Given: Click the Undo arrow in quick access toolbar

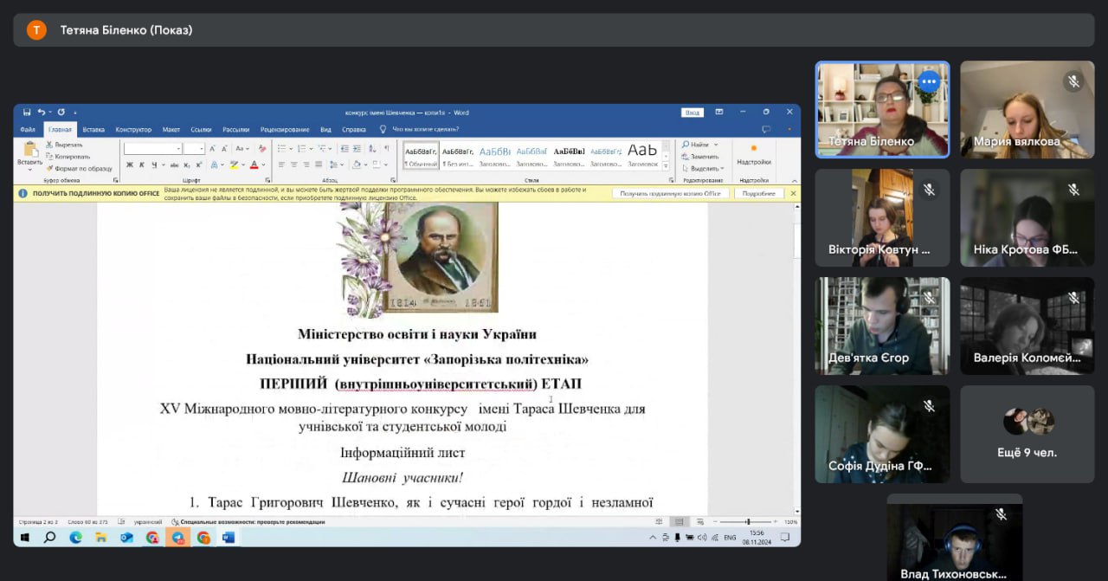Looking at the screenshot, I should click(42, 113).
